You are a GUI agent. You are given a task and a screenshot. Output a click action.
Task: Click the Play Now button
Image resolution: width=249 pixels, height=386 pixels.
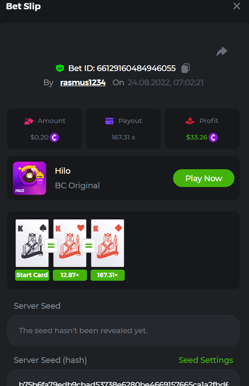pos(204,178)
